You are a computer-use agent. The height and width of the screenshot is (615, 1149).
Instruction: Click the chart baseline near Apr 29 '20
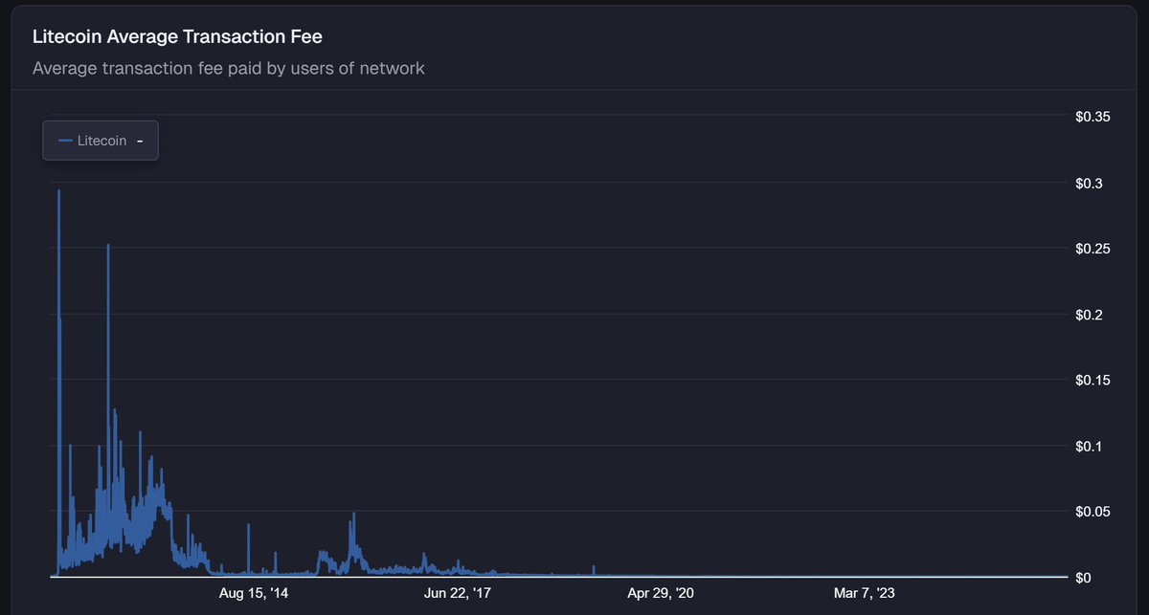(x=661, y=575)
